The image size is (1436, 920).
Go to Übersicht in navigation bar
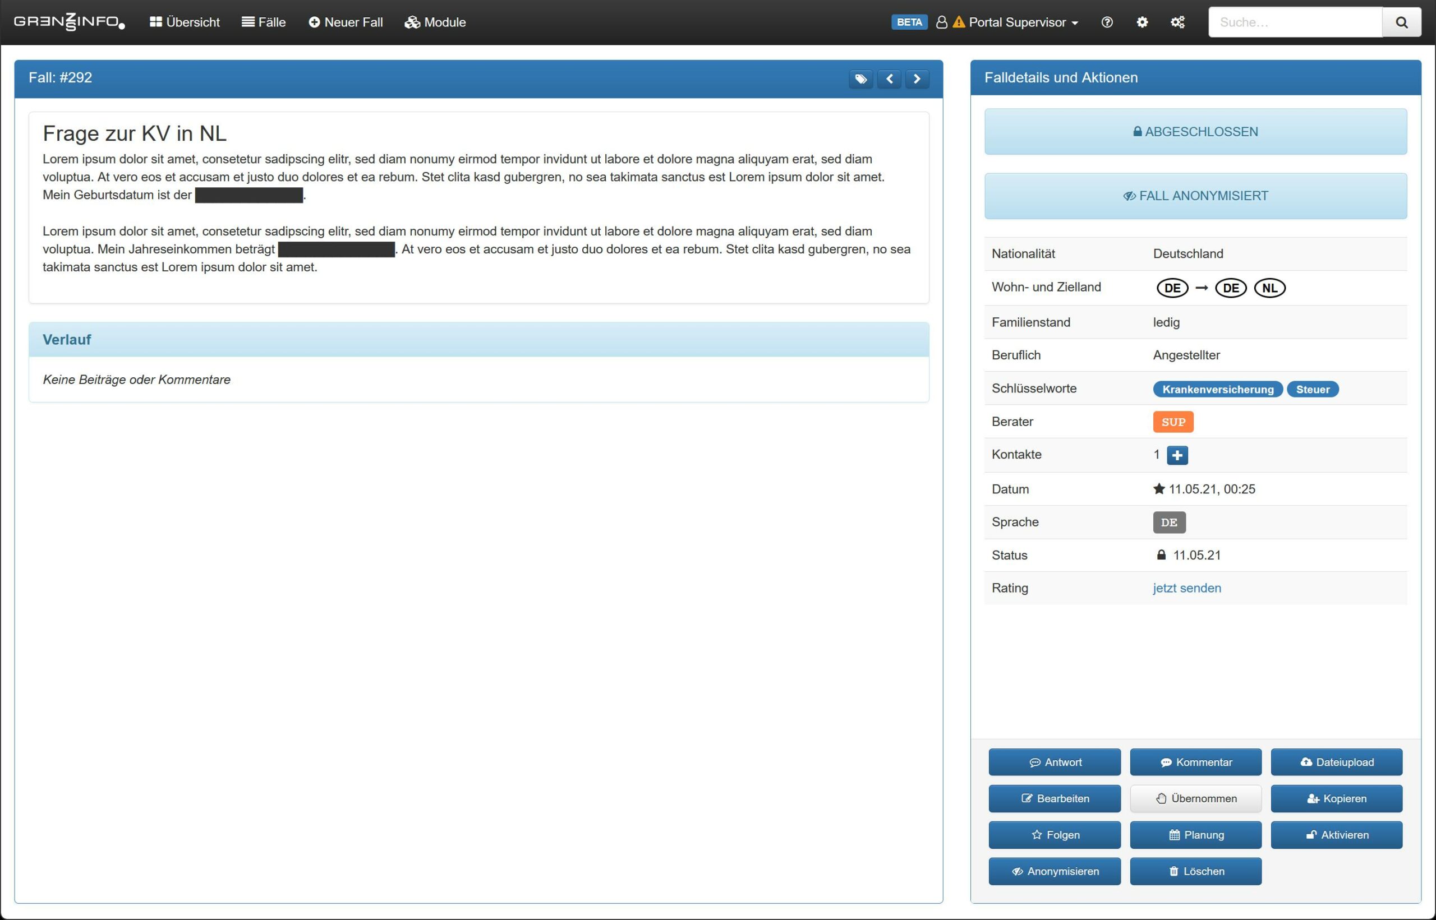click(x=185, y=22)
